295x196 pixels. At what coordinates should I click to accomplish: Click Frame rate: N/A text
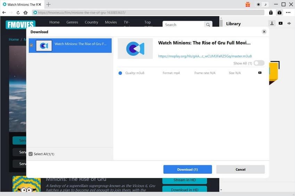(x=205, y=73)
